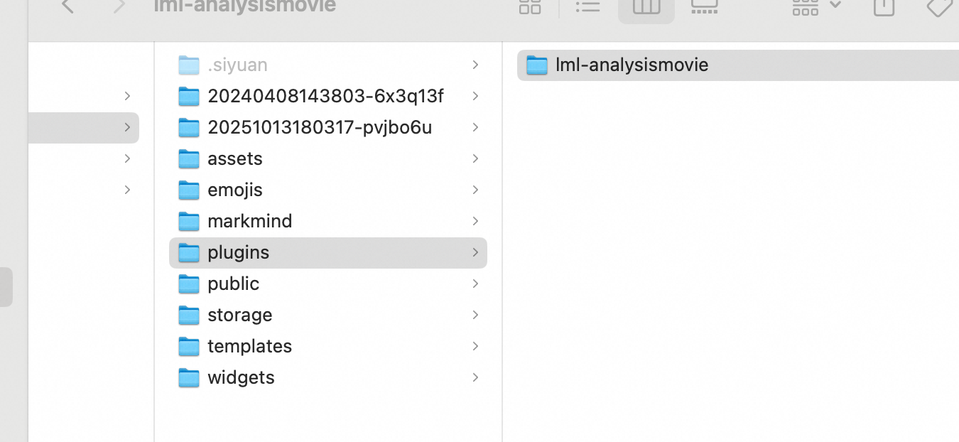Click the assets folder icon

click(189, 158)
